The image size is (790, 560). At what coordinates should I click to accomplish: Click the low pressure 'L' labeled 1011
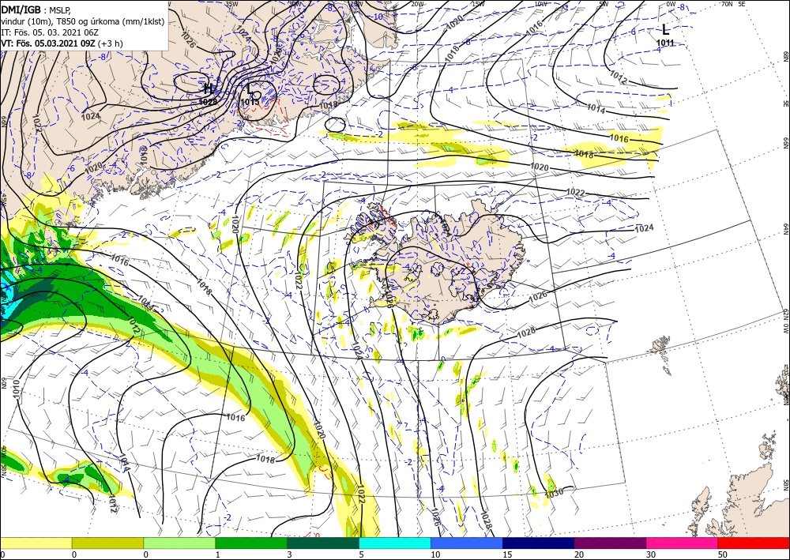tap(665, 30)
